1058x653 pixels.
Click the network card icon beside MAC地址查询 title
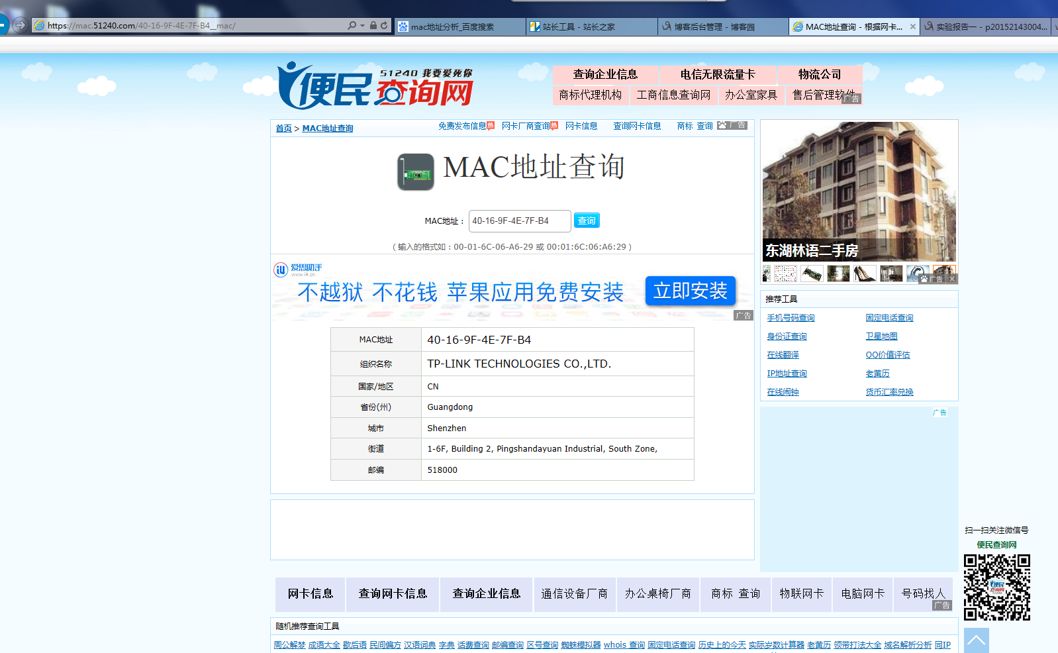416,172
